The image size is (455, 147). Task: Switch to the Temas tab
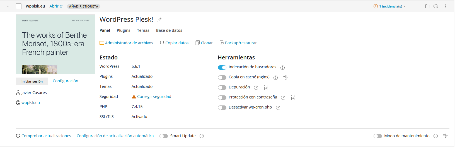(x=143, y=30)
